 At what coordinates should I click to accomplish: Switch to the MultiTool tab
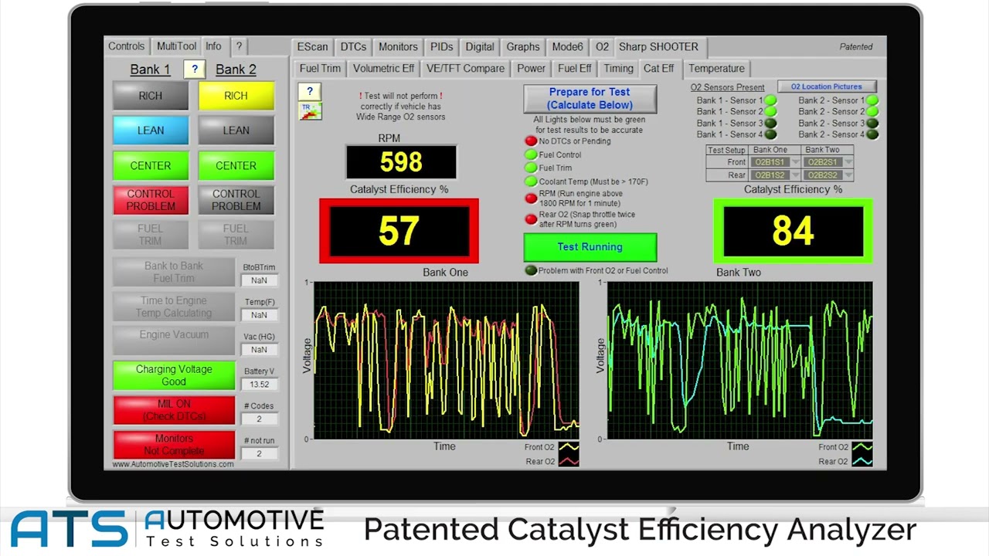tap(176, 46)
